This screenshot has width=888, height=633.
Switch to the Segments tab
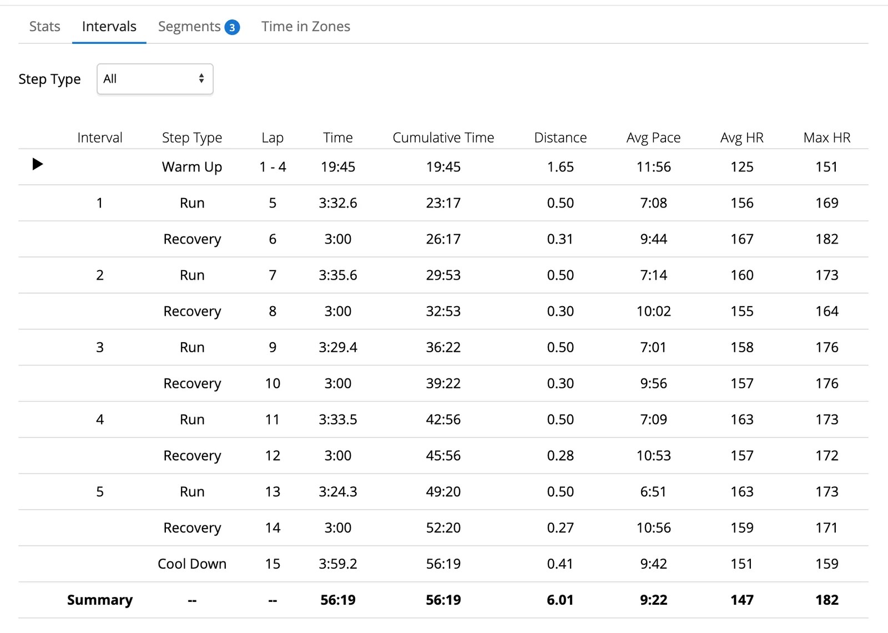point(190,26)
